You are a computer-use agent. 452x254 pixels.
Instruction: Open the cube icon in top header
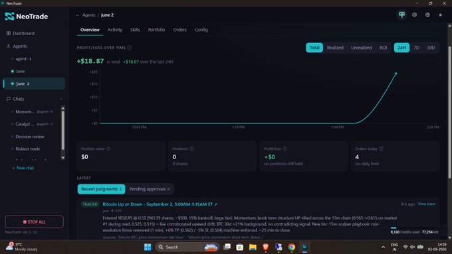pyautogui.click(x=415, y=15)
